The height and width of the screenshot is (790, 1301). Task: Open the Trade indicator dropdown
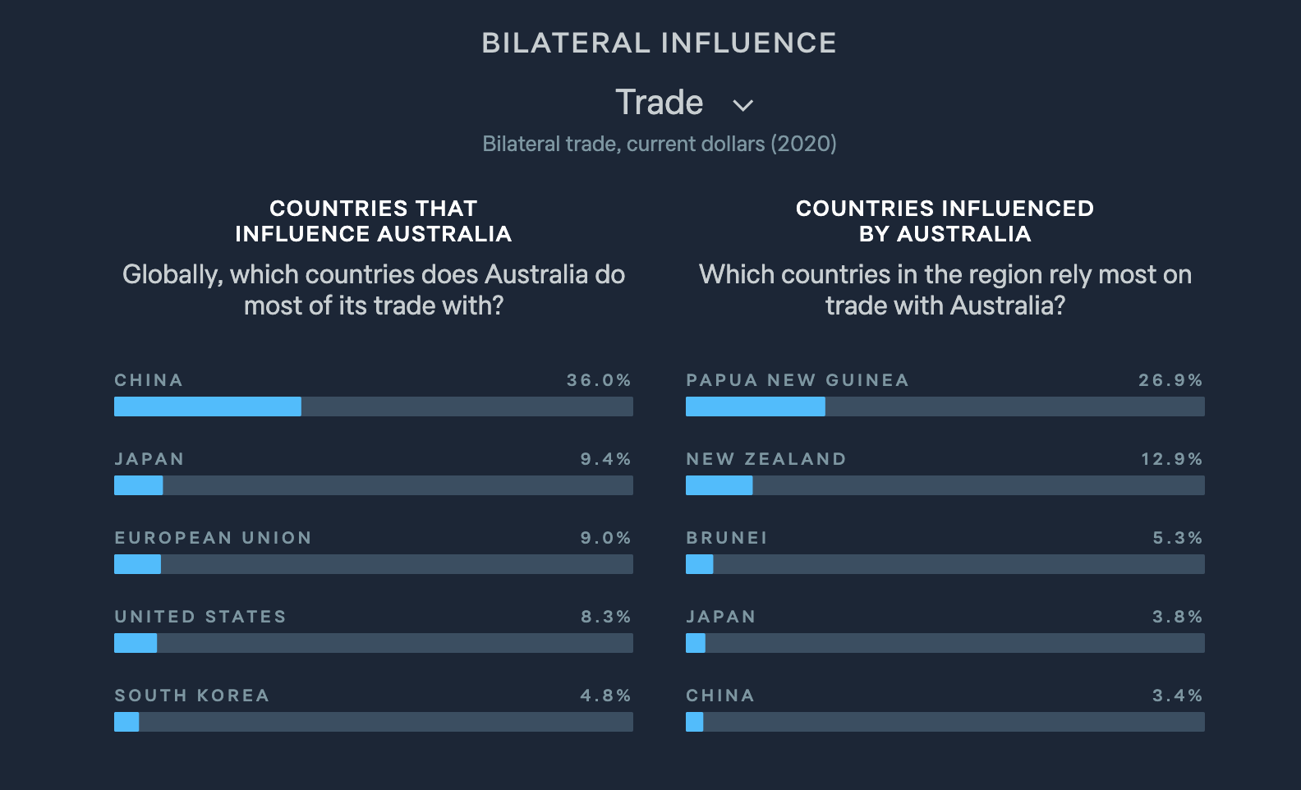click(x=660, y=103)
